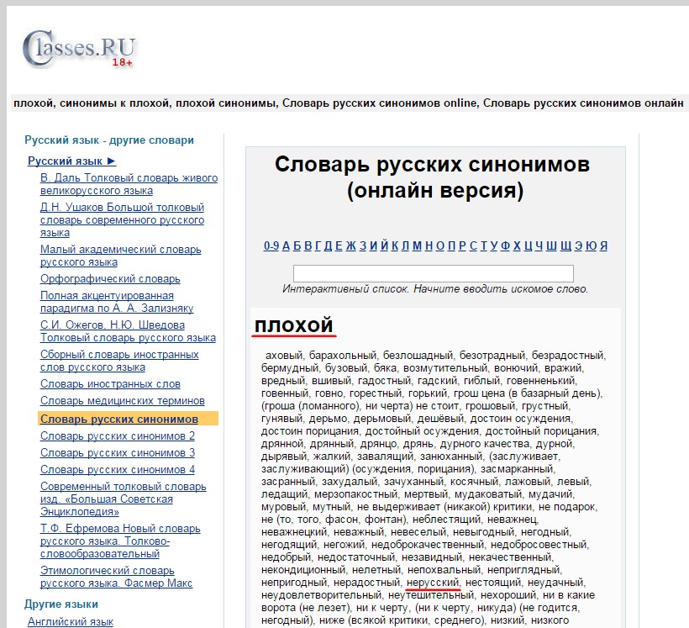689x628 pixels.
Task: Select Словарь русских синонимов menu item
Action: pyautogui.click(x=119, y=419)
